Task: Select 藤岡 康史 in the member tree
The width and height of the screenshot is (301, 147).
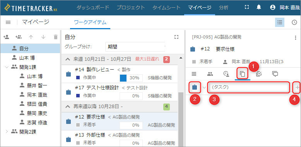Action: pos(37,113)
